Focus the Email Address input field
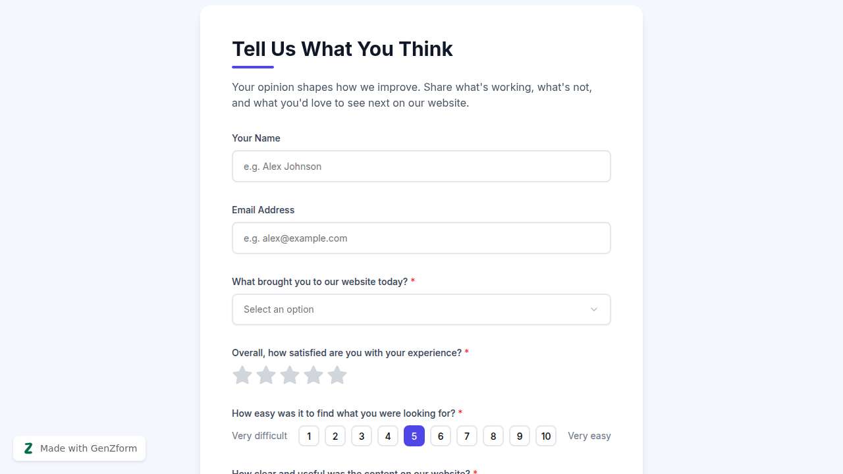The width and height of the screenshot is (843, 474). [421, 238]
